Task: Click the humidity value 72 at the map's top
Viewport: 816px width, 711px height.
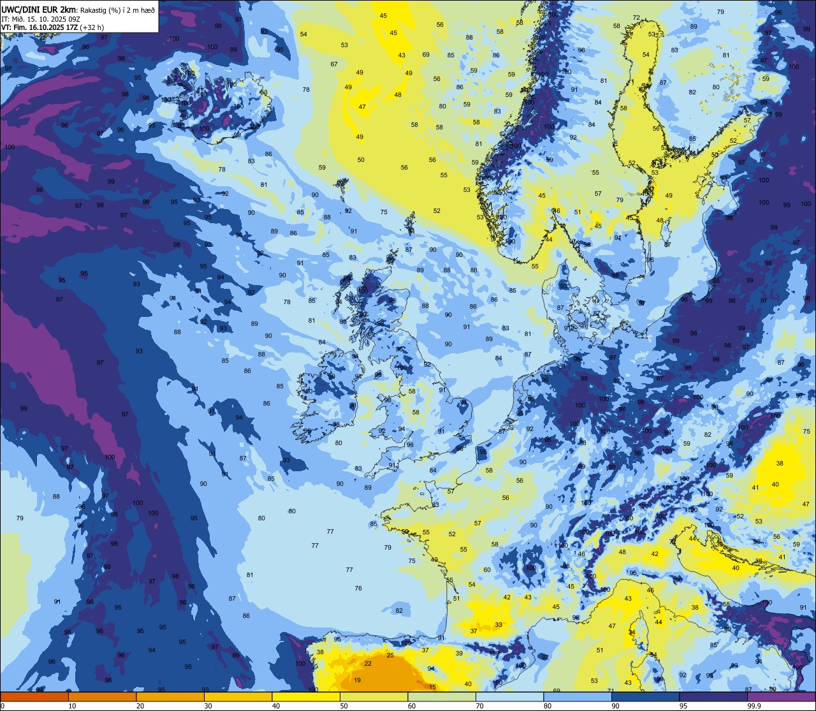Action: point(636,18)
